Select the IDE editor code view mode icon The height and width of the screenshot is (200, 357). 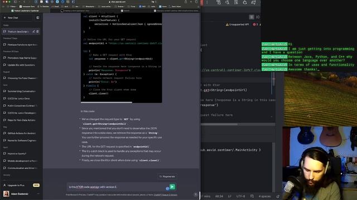[252, 17]
